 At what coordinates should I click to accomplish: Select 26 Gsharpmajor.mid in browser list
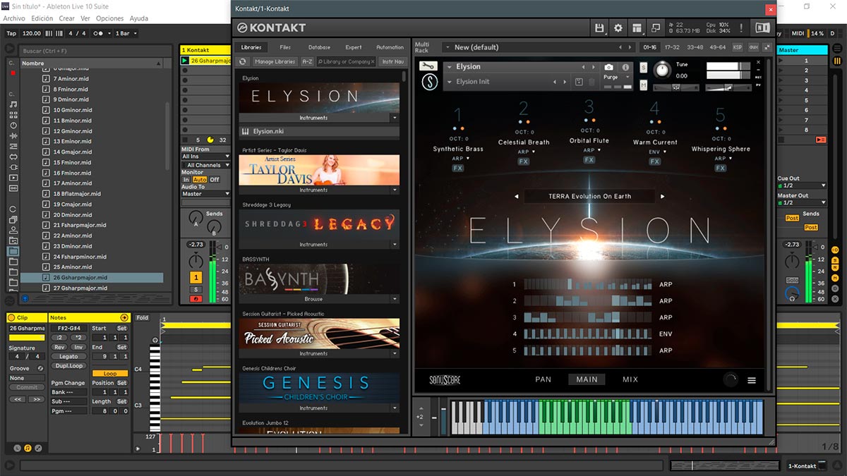(92, 278)
